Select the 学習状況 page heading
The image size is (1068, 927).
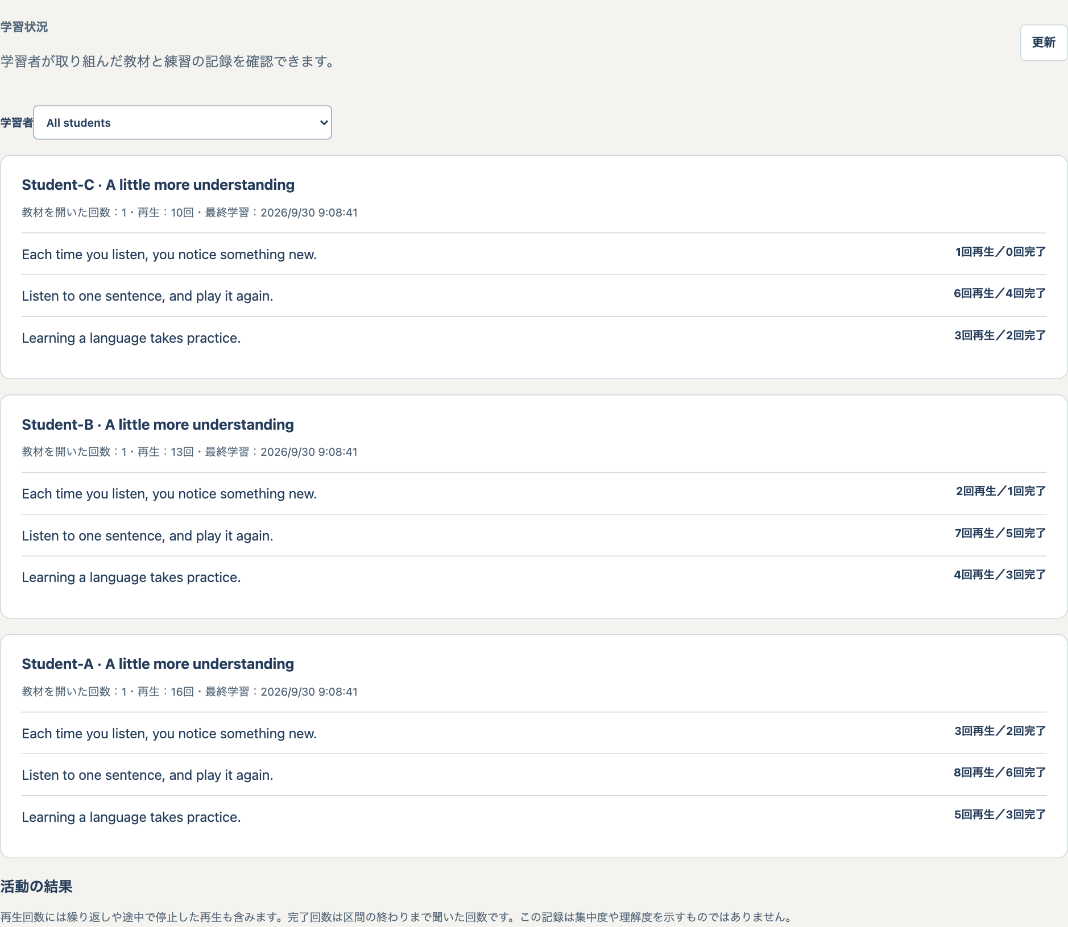(x=24, y=27)
